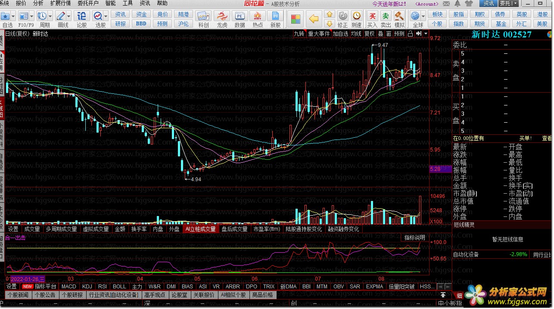
Task: Open the 数据 PE data icon
Action: (240, 17)
